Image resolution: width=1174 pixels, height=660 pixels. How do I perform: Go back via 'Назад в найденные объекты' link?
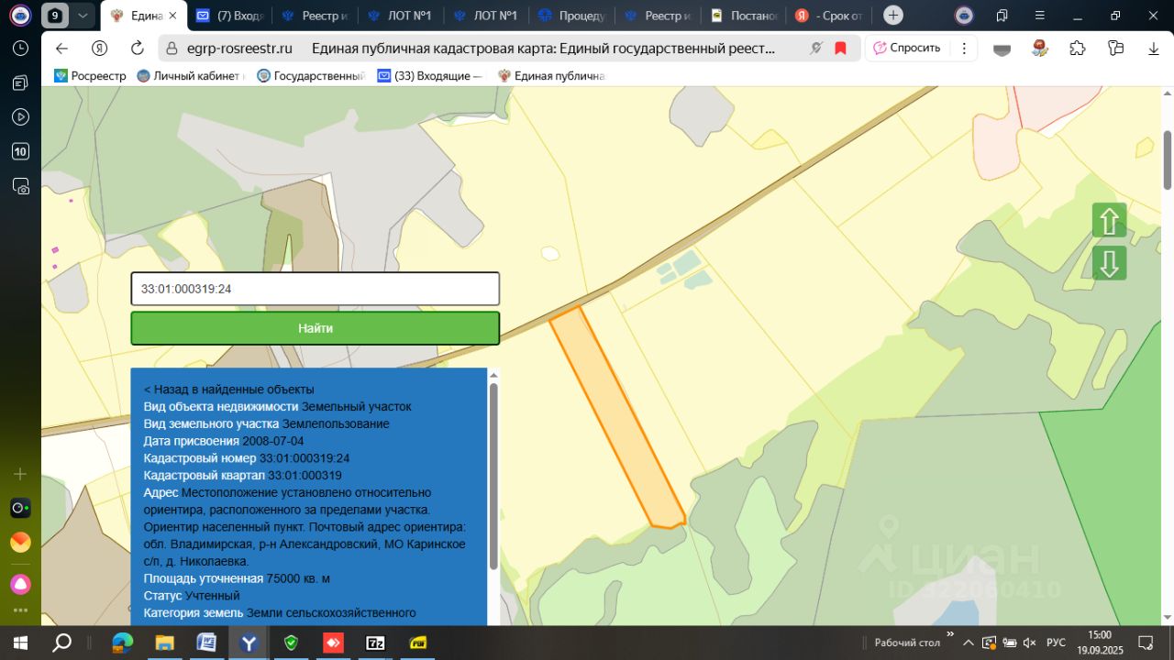click(x=228, y=389)
